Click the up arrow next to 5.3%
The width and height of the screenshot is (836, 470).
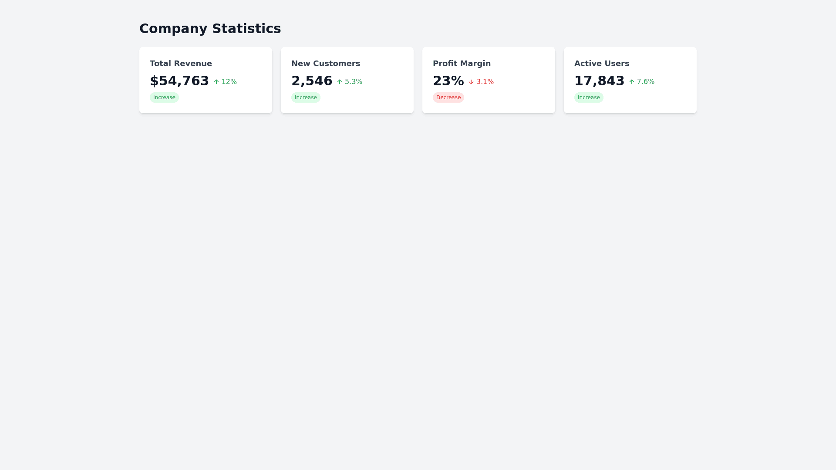pos(340,82)
